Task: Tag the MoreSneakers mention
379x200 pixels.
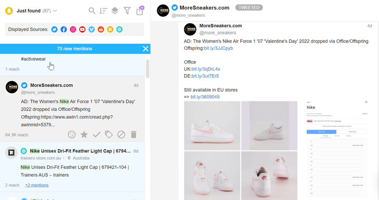Action: coord(109,134)
